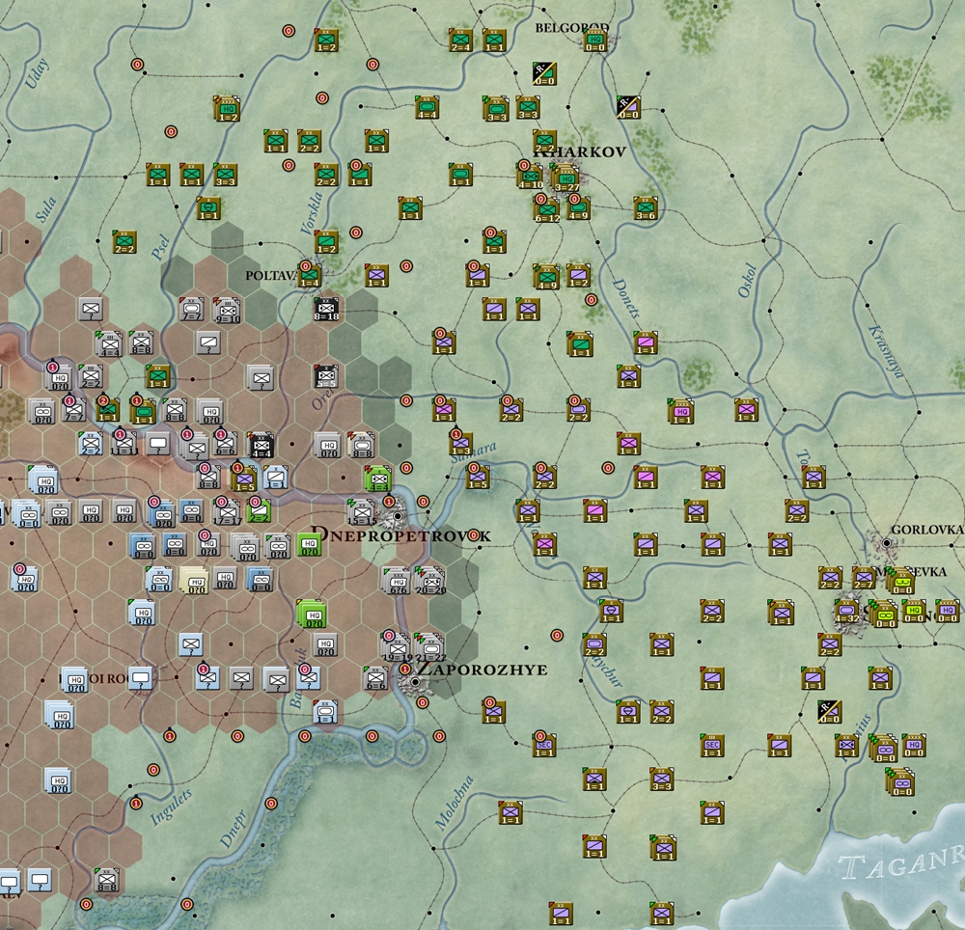The height and width of the screenshot is (930, 965).
Task: Click the Gorlovka city dot marker
Action: point(886,543)
